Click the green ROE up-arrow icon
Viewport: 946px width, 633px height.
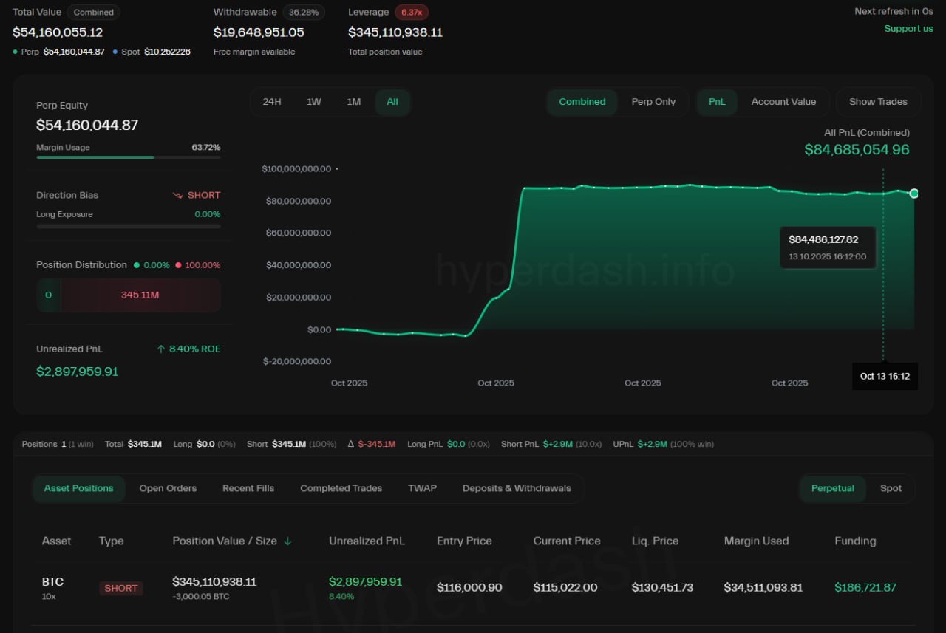(161, 349)
